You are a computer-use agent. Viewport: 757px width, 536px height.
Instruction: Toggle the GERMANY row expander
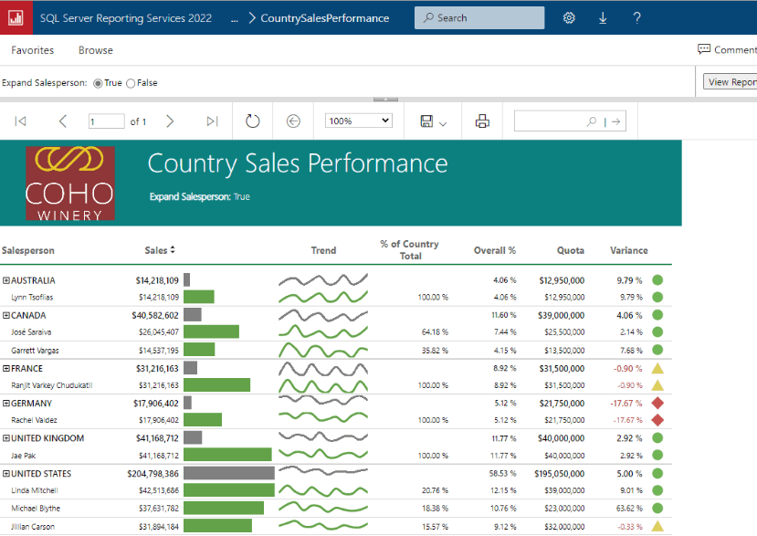(6, 403)
